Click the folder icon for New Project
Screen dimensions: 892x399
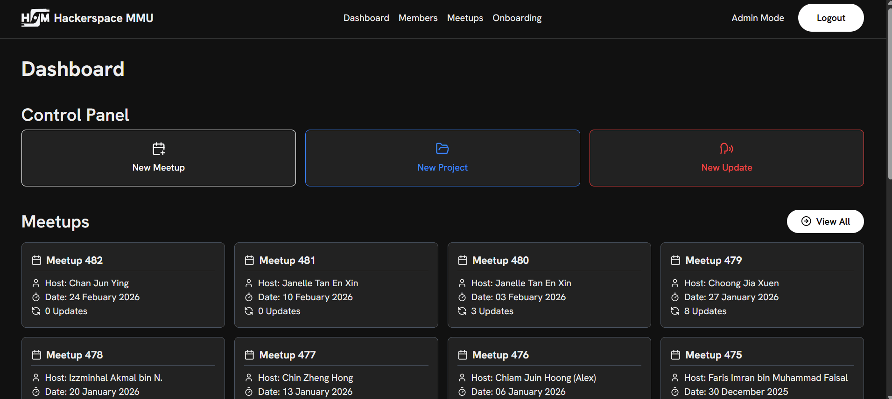click(x=442, y=149)
